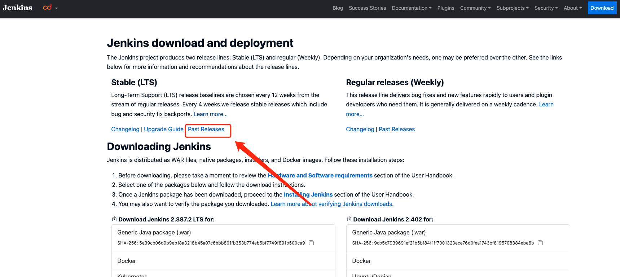Image resolution: width=620 pixels, height=277 pixels.
Task: Open the Plugins page
Action: point(446,8)
